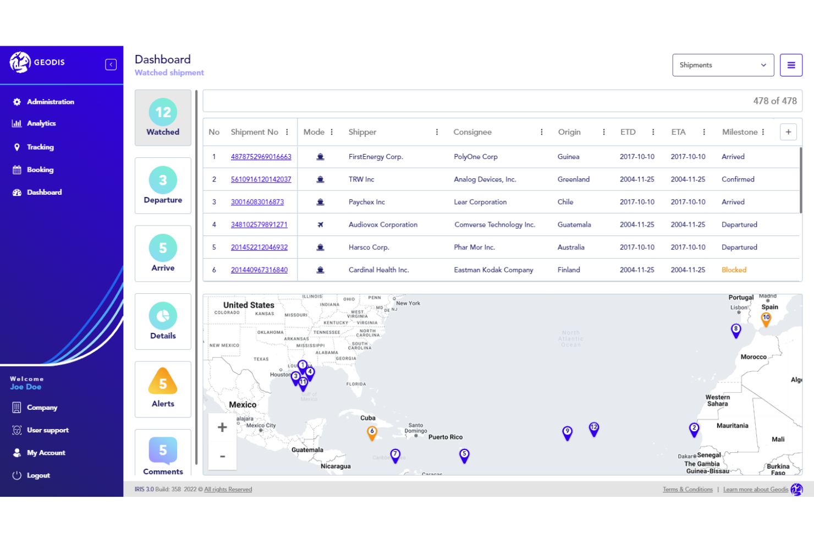
Task: Open ETA column options menu
Action: [x=704, y=132]
